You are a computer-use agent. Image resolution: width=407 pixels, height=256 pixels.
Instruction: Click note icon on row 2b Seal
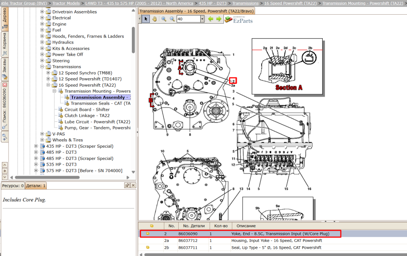point(148,247)
